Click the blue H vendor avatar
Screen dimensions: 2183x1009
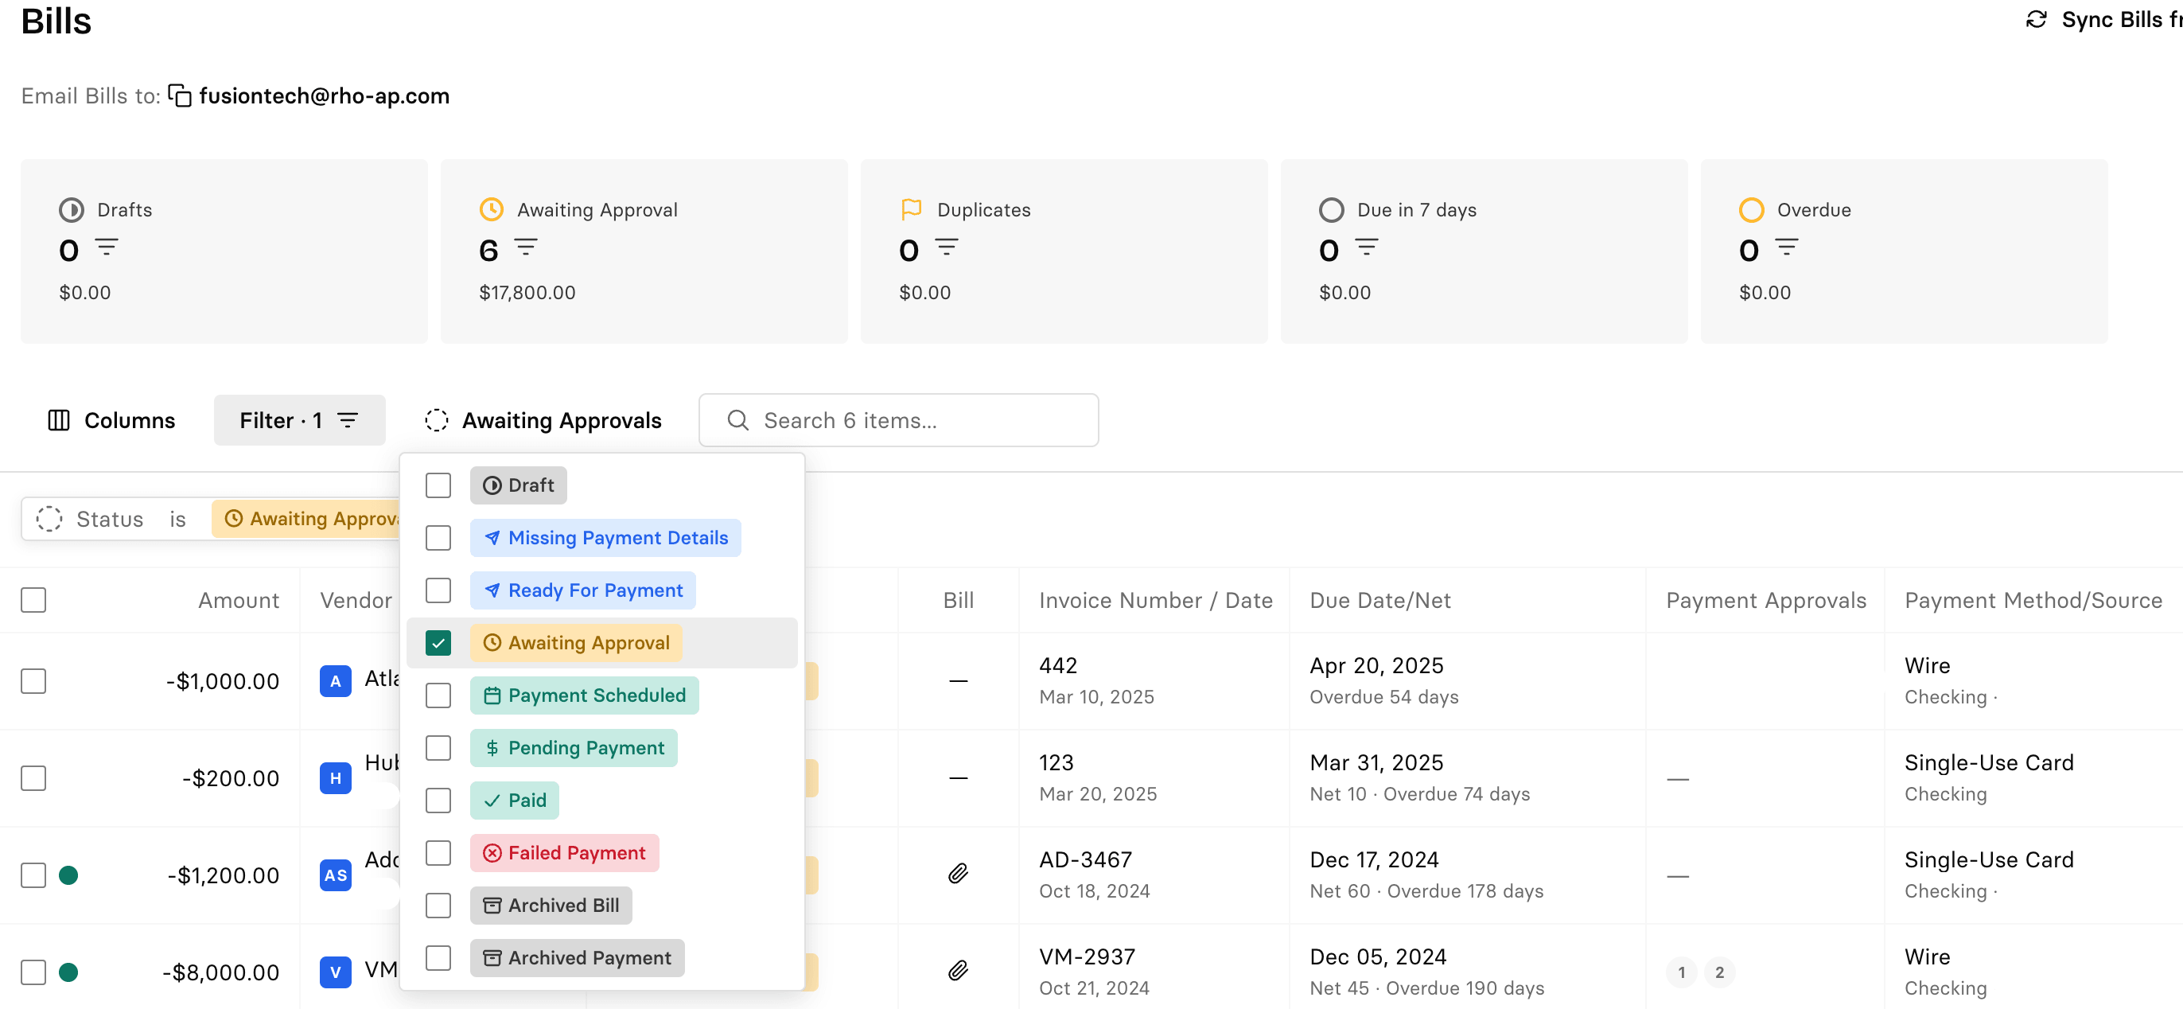point(336,778)
